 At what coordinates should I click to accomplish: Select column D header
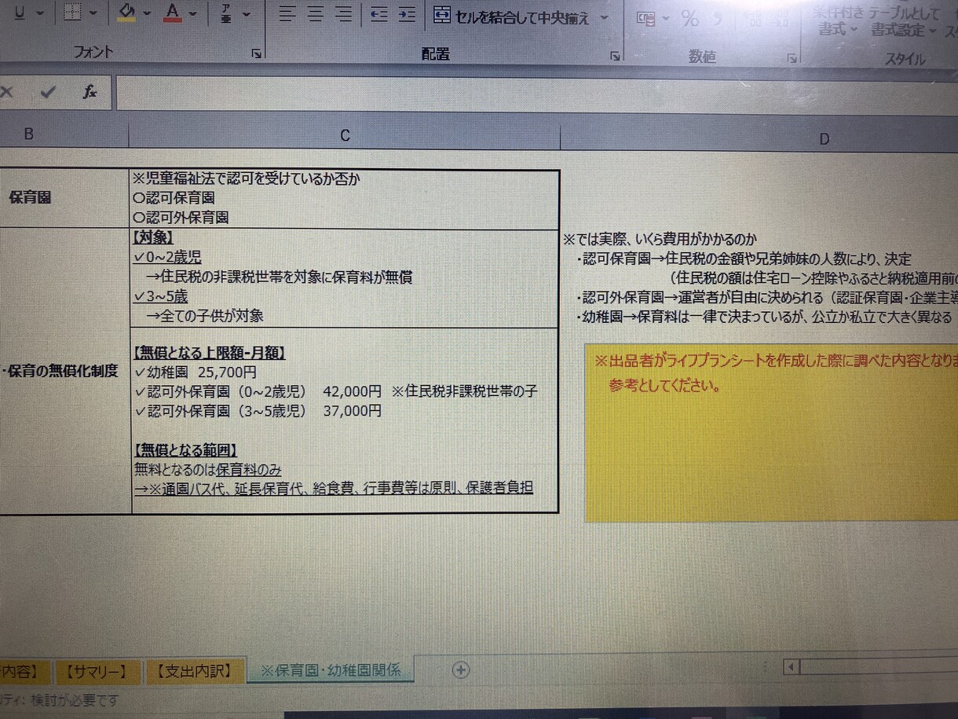coord(759,138)
